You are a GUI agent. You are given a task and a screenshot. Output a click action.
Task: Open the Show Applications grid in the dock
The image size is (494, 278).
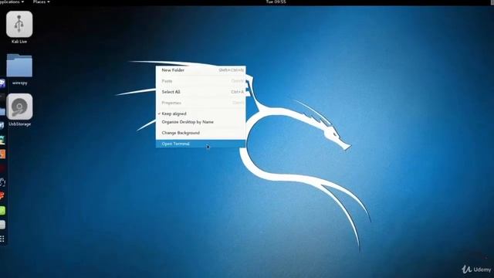(2, 239)
